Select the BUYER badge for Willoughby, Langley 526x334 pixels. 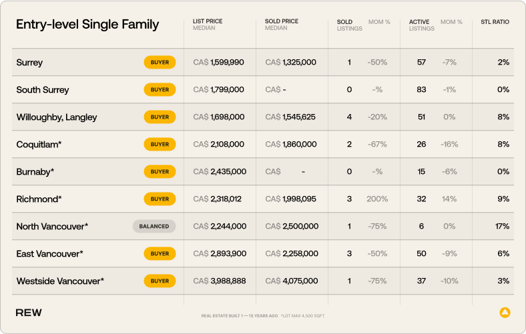(160, 117)
